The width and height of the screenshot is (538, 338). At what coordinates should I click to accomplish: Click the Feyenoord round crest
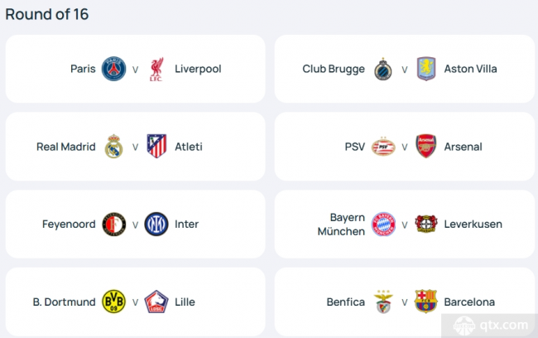pyautogui.click(x=113, y=224)
